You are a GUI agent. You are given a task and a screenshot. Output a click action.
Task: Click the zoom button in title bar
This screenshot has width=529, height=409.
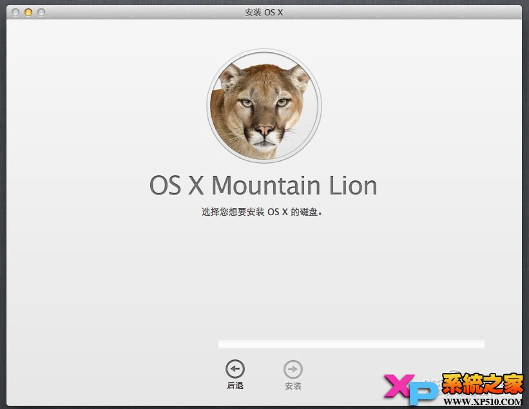tap(41, 12)
